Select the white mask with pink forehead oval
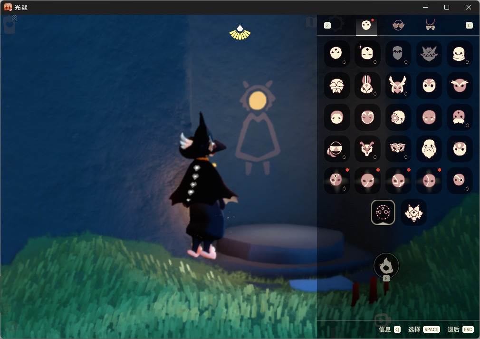 click(x=460, y=149)
